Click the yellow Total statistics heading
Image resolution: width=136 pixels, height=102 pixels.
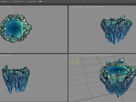pyautogui.click(x=77, y=59)
